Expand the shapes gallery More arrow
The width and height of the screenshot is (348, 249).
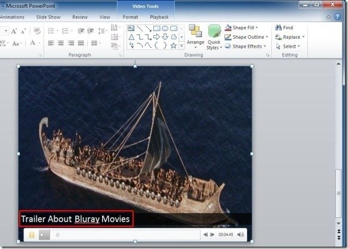tap(182, 46)
